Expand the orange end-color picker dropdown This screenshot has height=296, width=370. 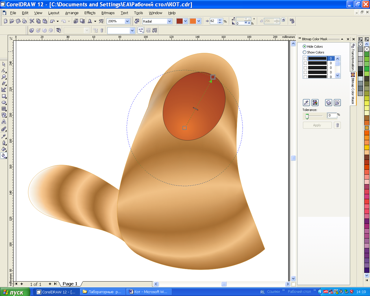click(199, 21)
